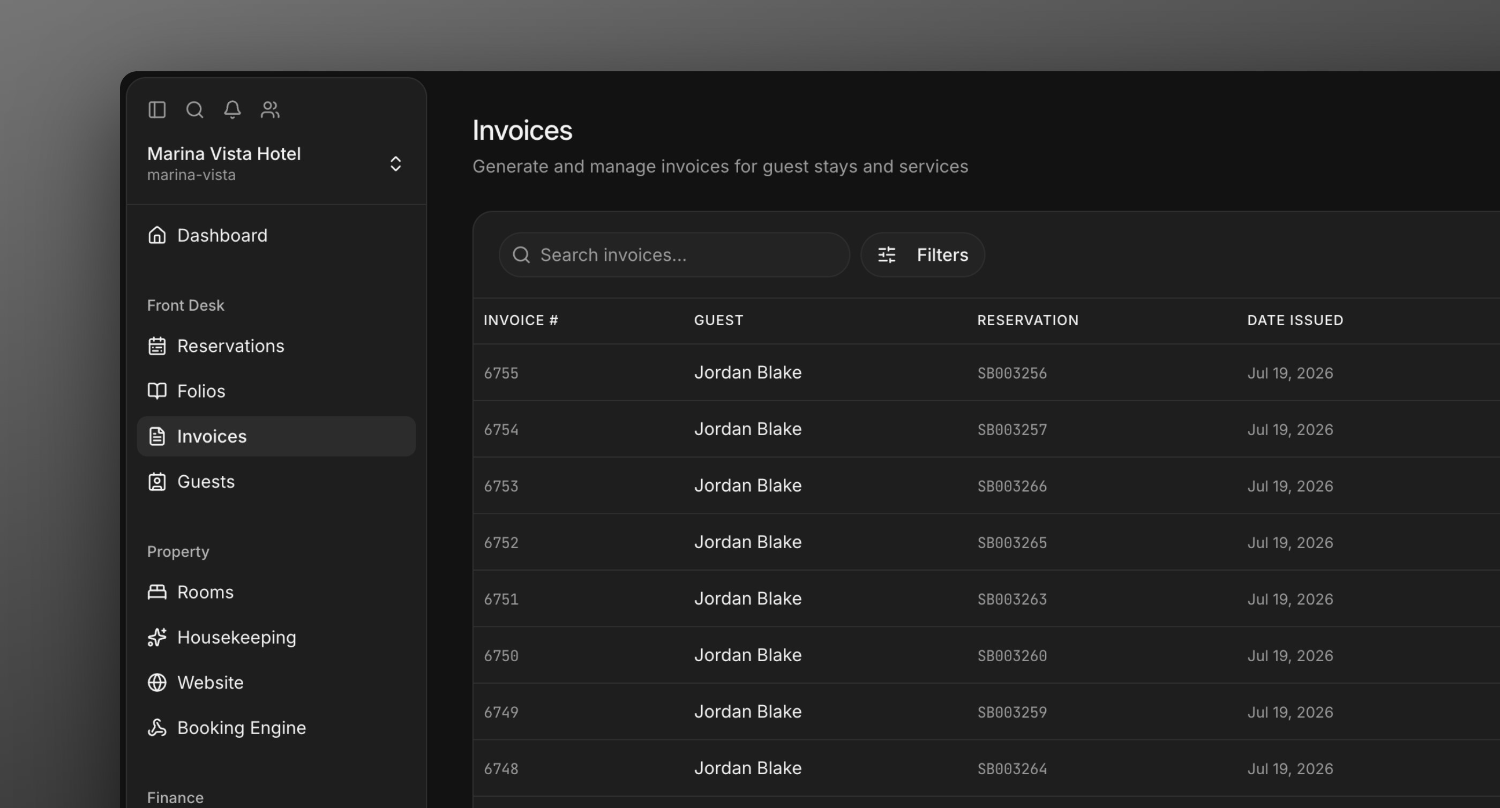Viewport: 1500px width, 808px height.
Task: Open Folios in sidebar
Action: 276,391
